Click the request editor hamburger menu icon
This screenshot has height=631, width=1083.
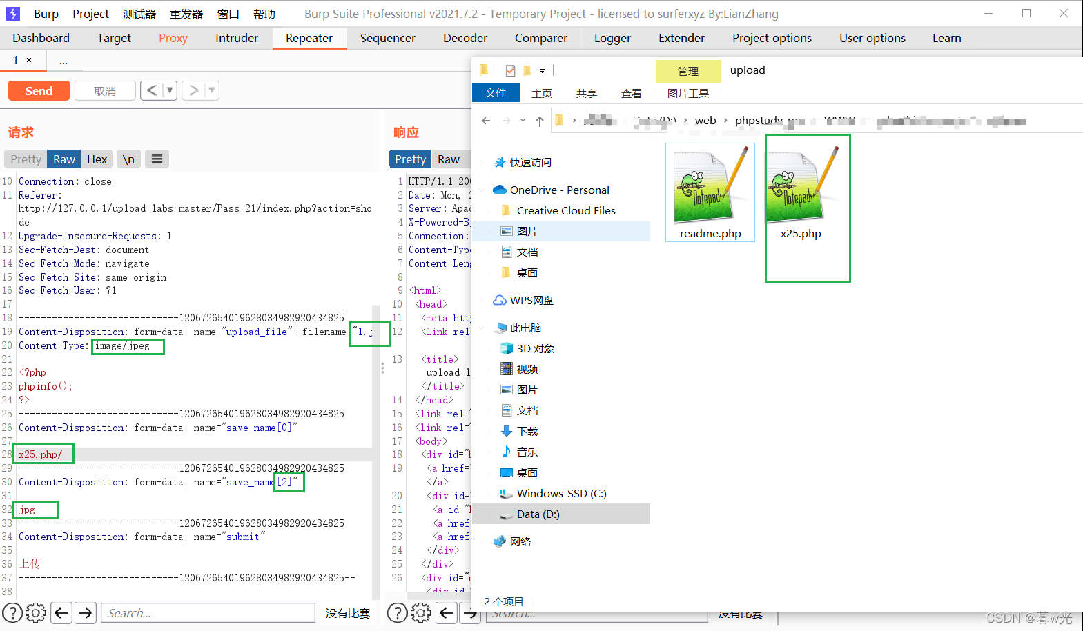[x=157, y=159]
